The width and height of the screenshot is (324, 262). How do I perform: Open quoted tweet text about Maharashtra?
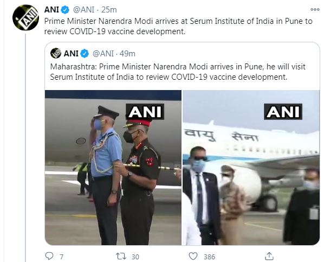tap(178, 72)
